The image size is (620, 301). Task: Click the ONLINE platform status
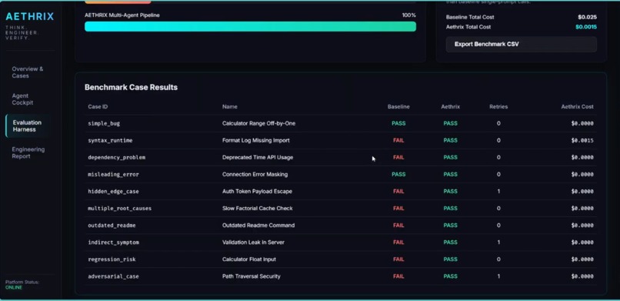14,288
